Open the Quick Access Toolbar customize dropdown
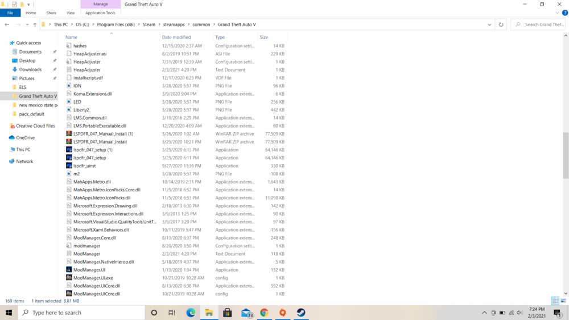The width and height of the screenshot is (569, 320). pos(28,5)
